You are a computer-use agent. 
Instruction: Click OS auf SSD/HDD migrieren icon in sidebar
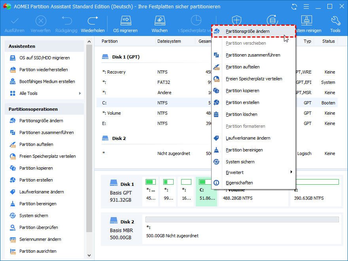point(13,58)
